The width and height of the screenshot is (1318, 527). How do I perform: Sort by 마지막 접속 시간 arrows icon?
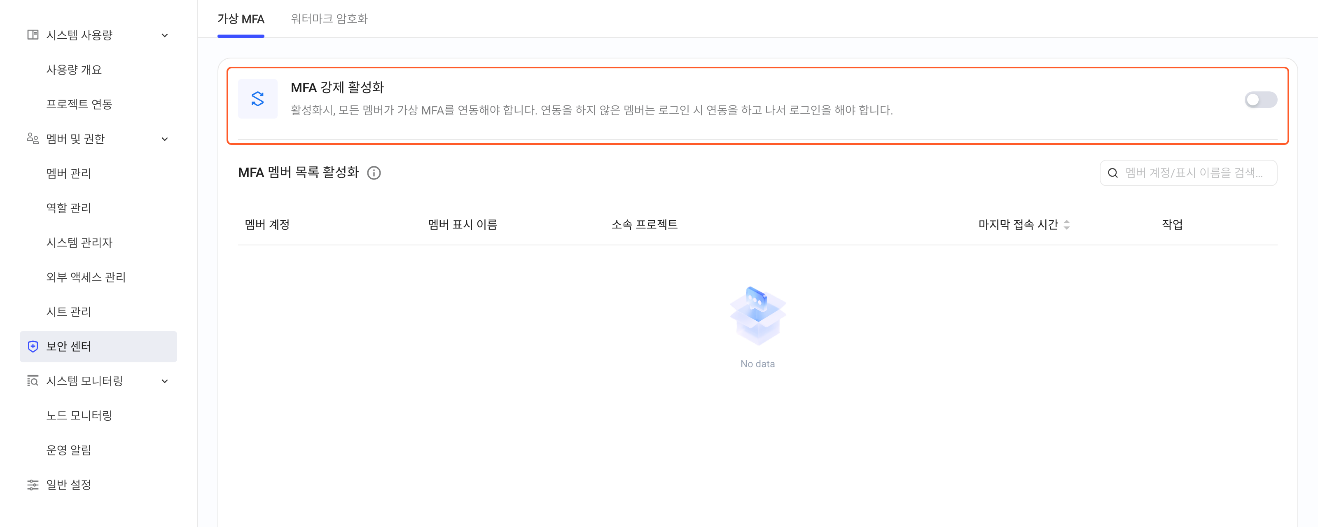[1066, 225]
